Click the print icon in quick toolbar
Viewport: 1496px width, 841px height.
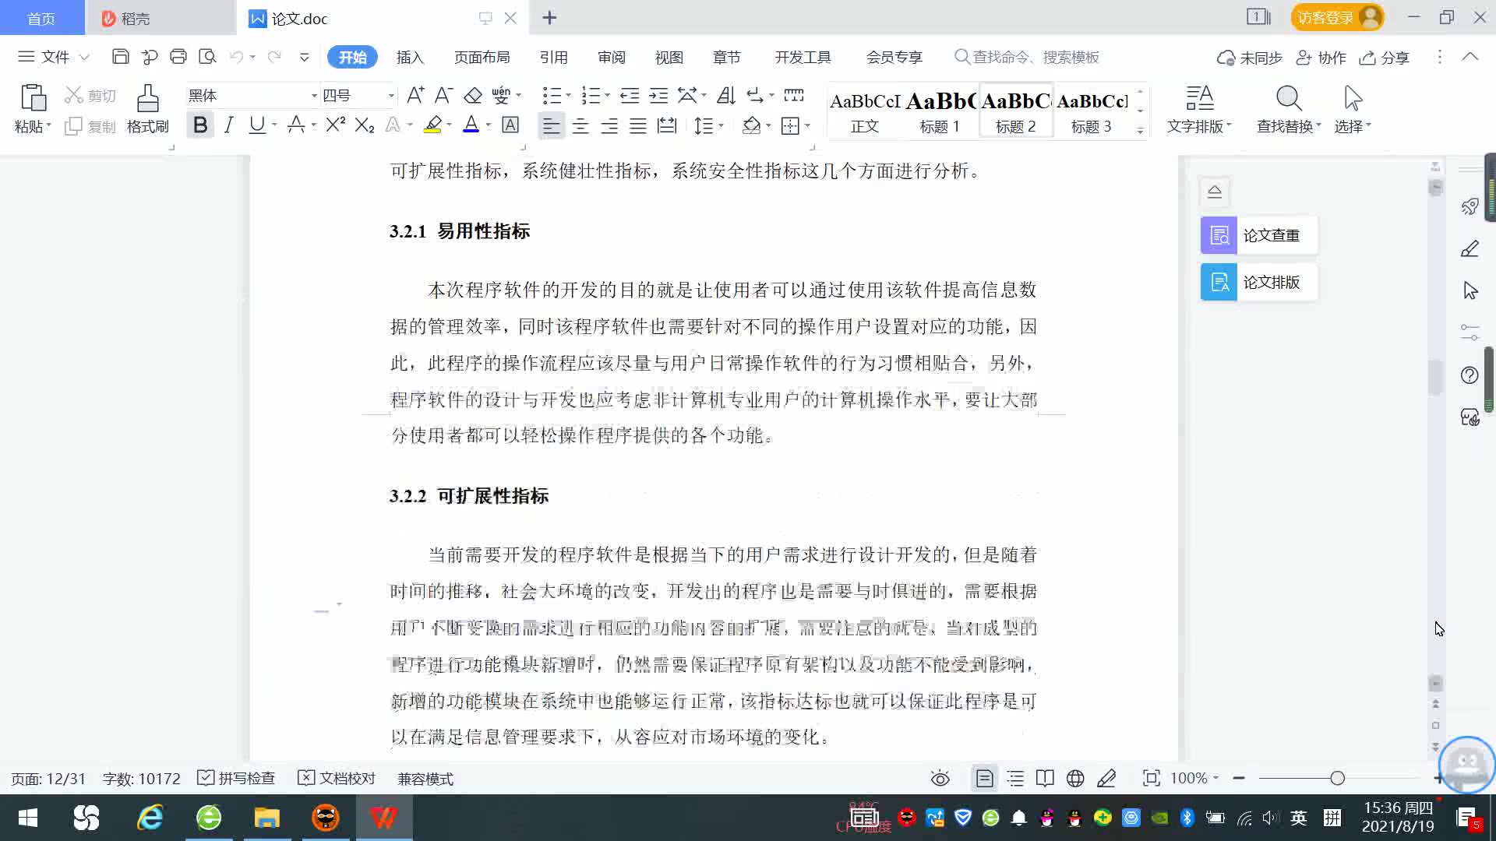[178, 57]
